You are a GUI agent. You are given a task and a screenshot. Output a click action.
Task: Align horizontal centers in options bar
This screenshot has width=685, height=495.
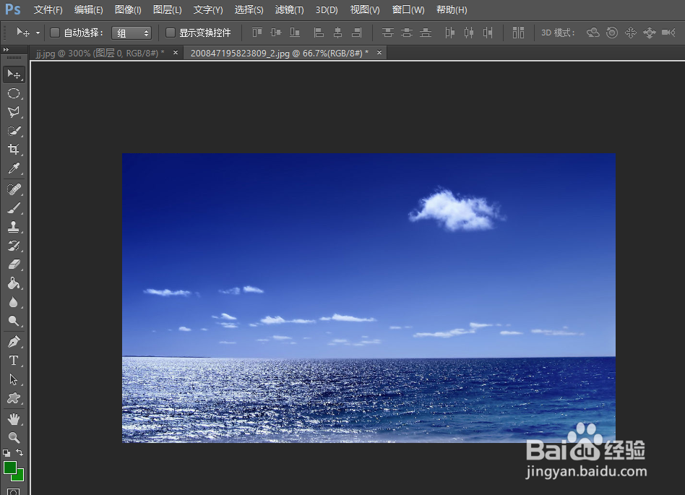pyautogui.click(x=337, y=33)
